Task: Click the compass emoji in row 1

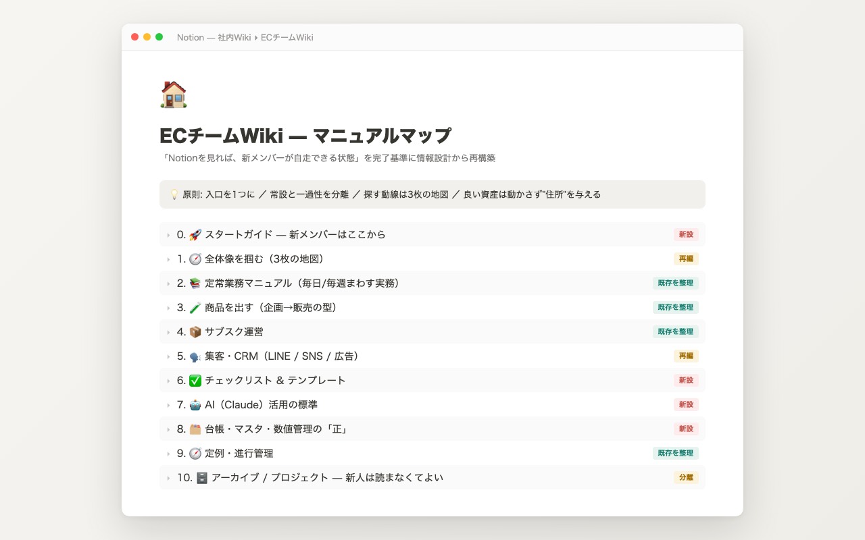Action: [195, 259]
